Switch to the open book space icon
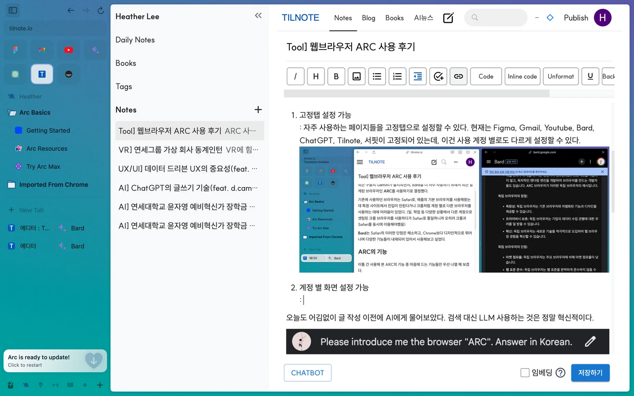634x396 pixels. tap(70, 385)
